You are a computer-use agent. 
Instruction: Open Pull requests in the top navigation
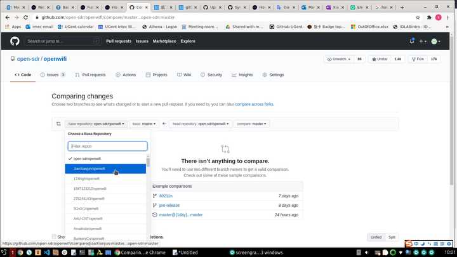coord(119,41)
